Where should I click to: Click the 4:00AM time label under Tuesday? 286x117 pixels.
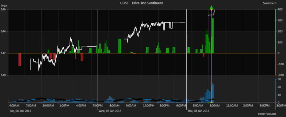[14, 105]
